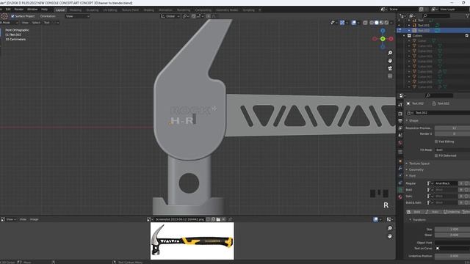Toggle viewport overlays button
This screenshot has height=264, width=470.
[x=354, y=23]
